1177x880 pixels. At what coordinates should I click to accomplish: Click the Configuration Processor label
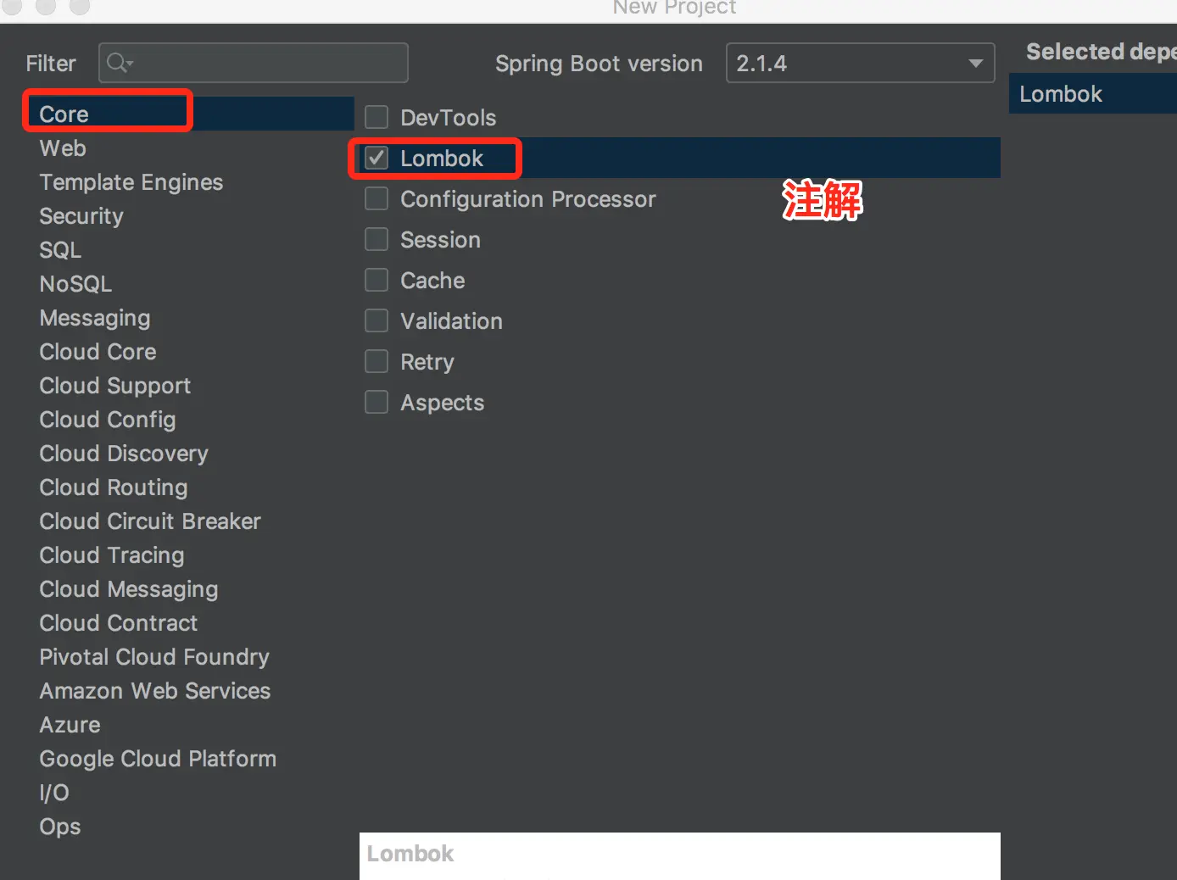click(528, 198)
